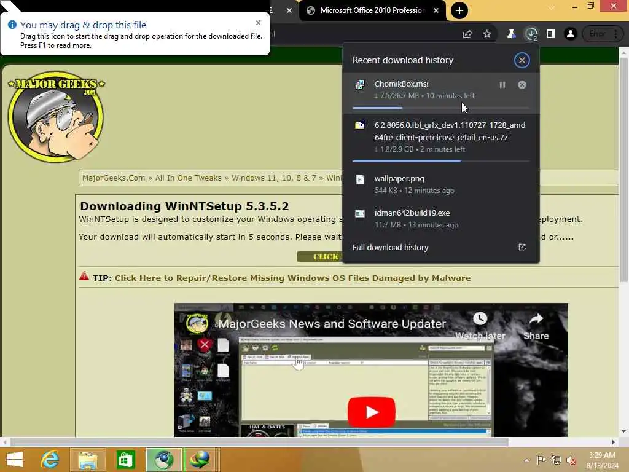Click the vertical scrollbar down arrow
The image size is (629, 472).
623,431
